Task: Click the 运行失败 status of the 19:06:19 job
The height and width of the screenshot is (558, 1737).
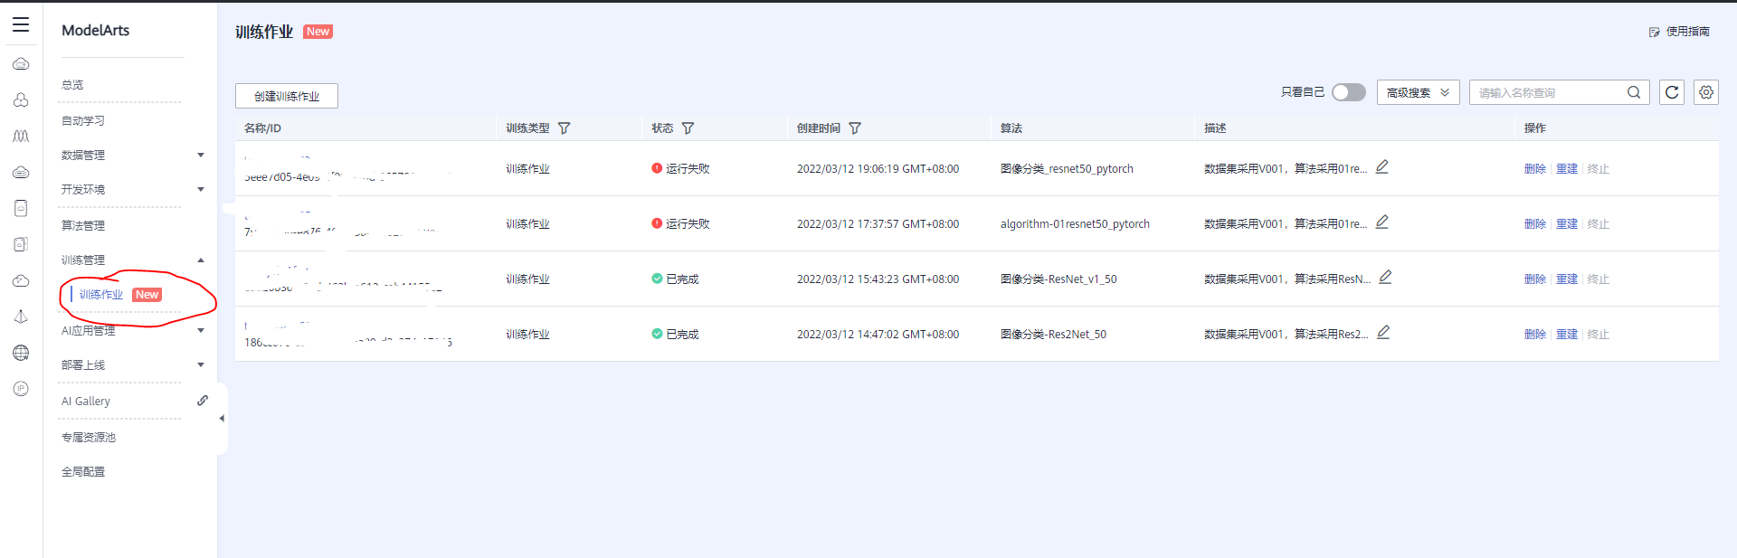Action: (x=680, y=169)
